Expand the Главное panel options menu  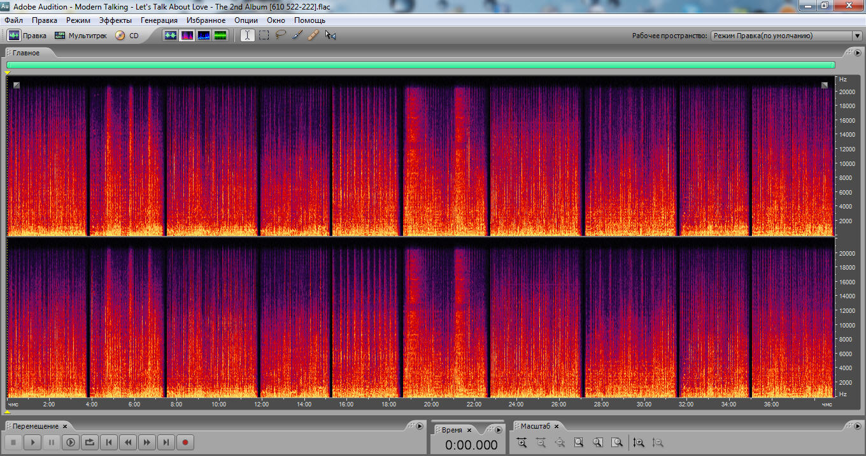pos(858,53)
